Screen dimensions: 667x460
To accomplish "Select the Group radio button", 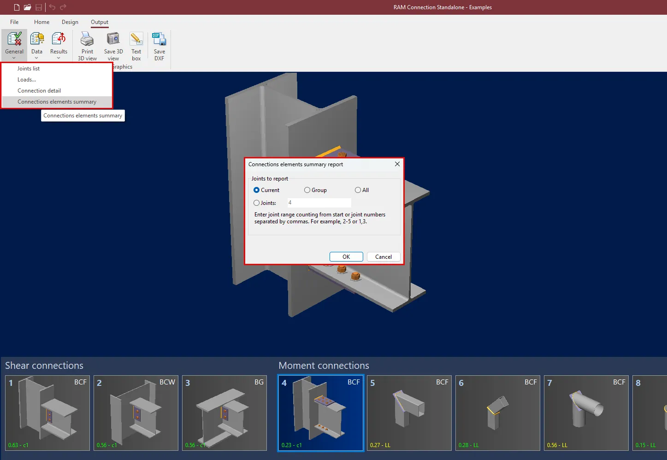I will [307, 190].
